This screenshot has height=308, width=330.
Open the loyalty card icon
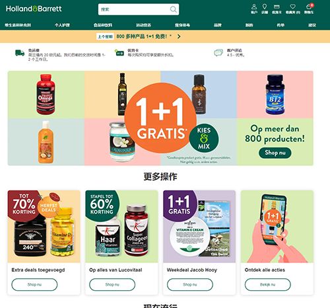(x=277, y=7)
